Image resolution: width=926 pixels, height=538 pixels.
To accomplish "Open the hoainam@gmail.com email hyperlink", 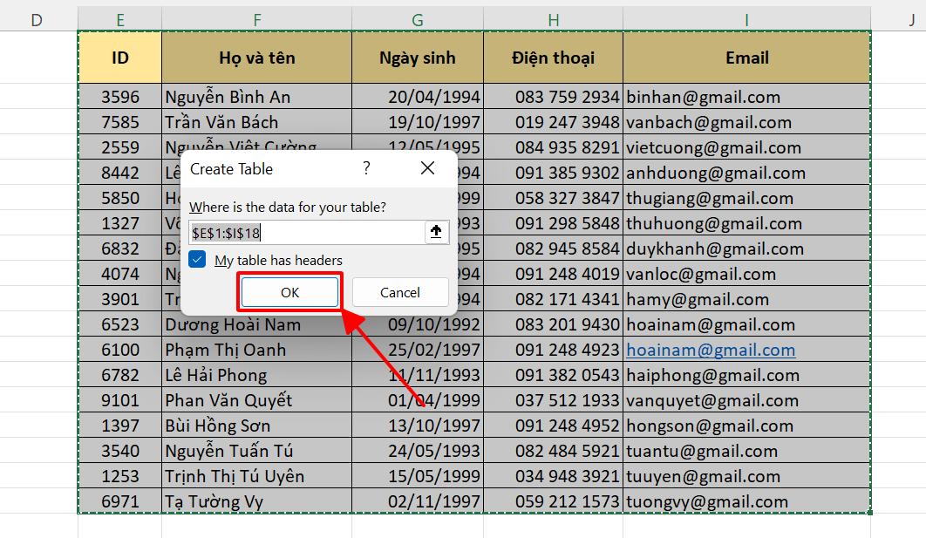I will tap(711, 349).
